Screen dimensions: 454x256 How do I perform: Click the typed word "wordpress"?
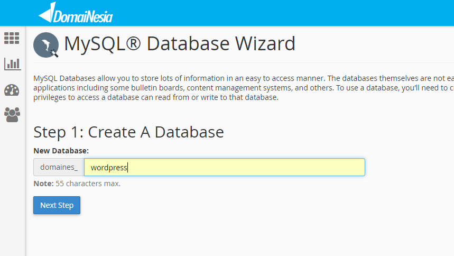pos(109,168)
